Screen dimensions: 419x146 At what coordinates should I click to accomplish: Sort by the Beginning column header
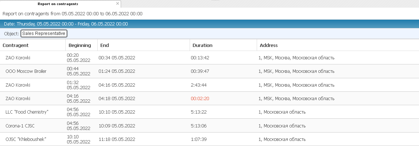pos(79,46)
